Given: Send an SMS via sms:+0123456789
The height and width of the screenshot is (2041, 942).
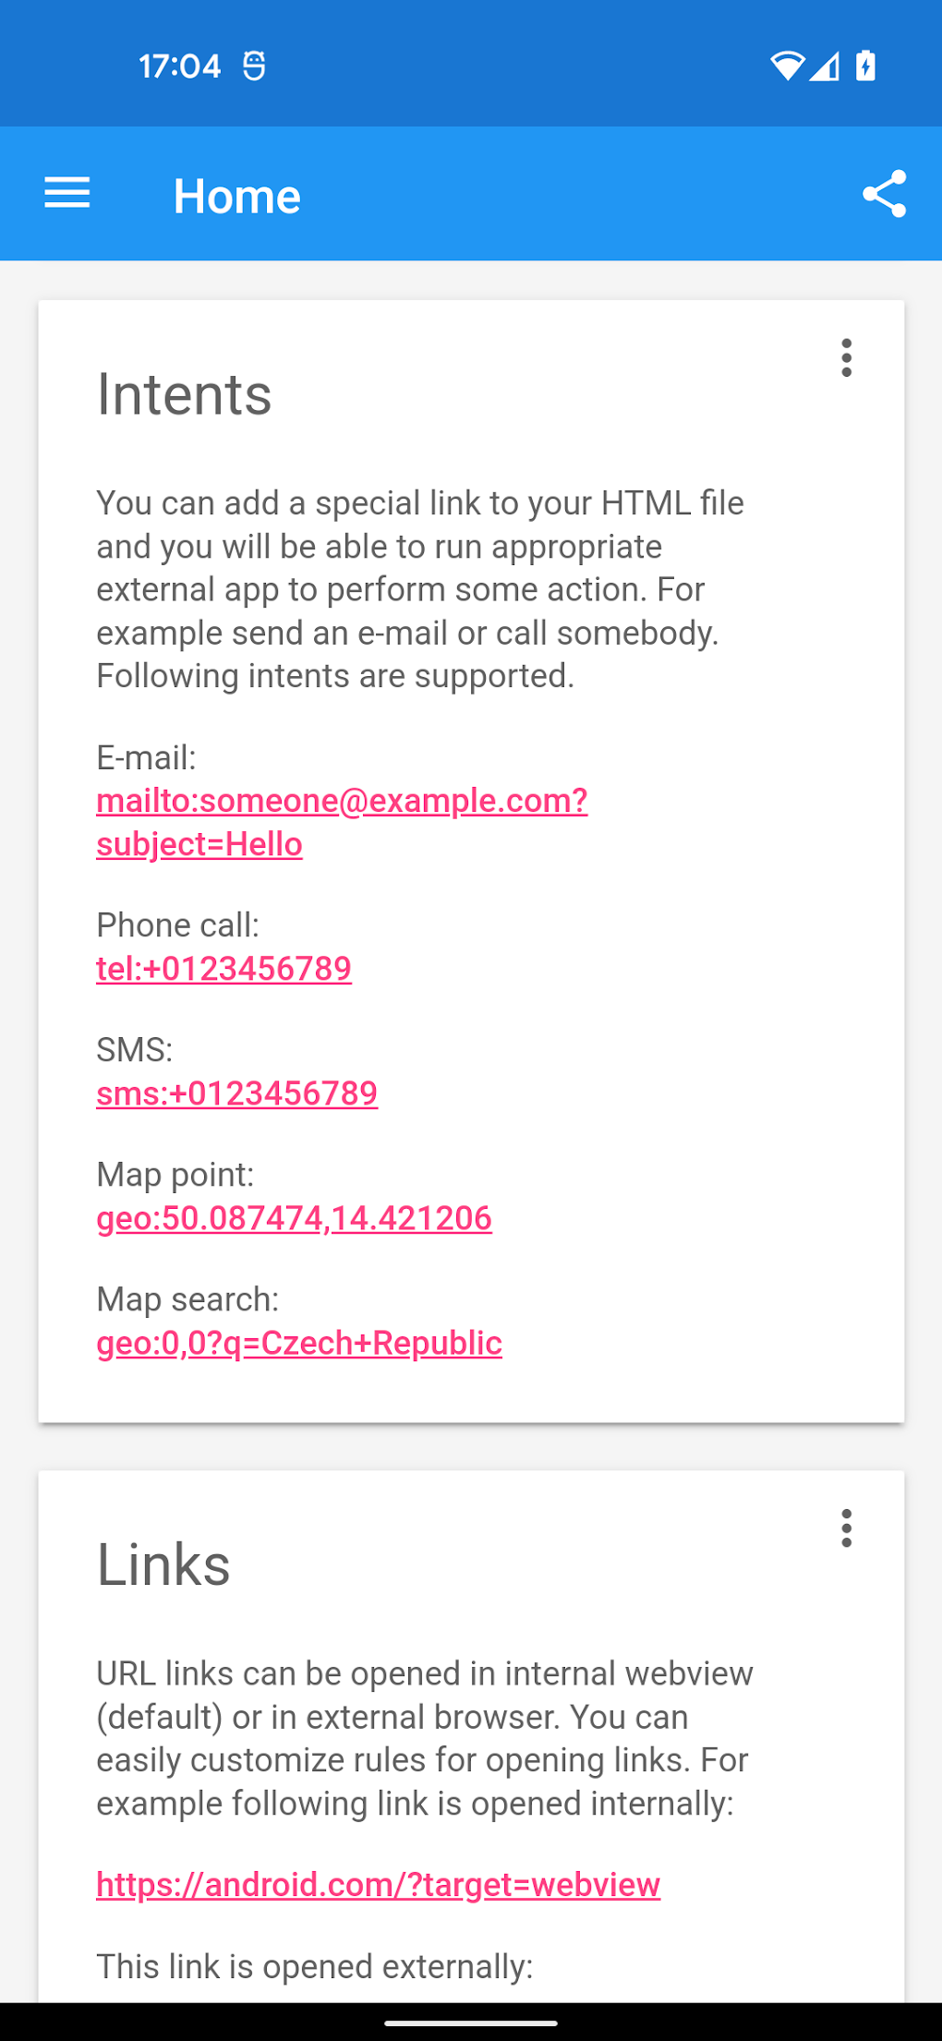Looking at the screenshot, I should pos(236,1093).
